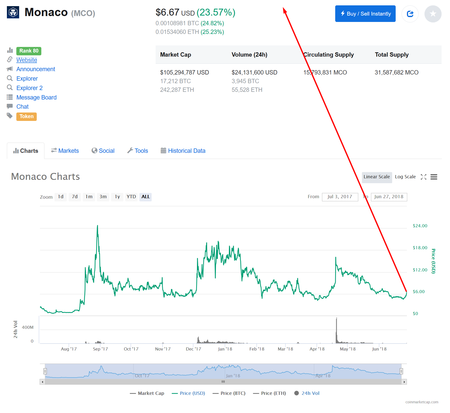This screenshot has height=413, width=450.
Task: Toggle Price (USD) series in legend
Action: coord(189,393)
